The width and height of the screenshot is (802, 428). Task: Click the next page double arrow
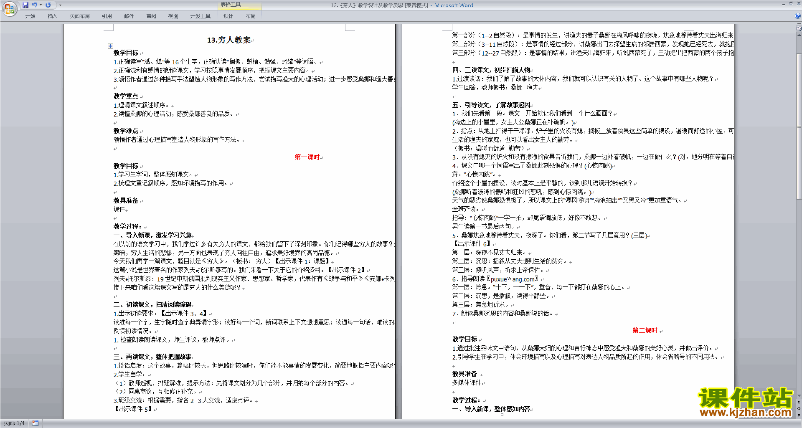click(799, 415)
